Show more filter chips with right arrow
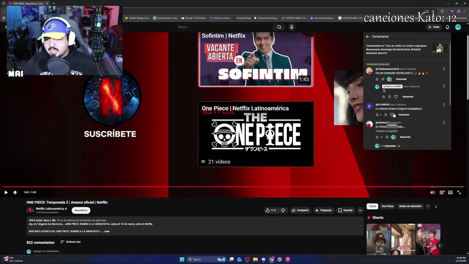Screen dimensions: 469x264 click(x=436, y=206)
